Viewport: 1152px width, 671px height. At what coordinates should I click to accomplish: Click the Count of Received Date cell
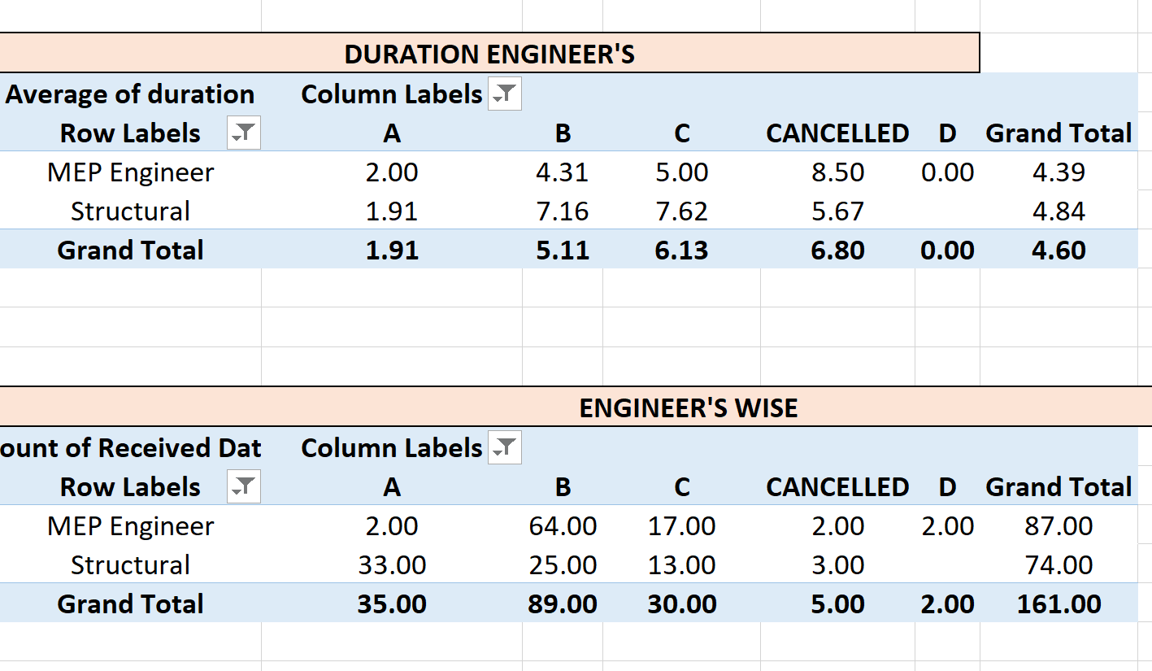click(x=130, y=448)
